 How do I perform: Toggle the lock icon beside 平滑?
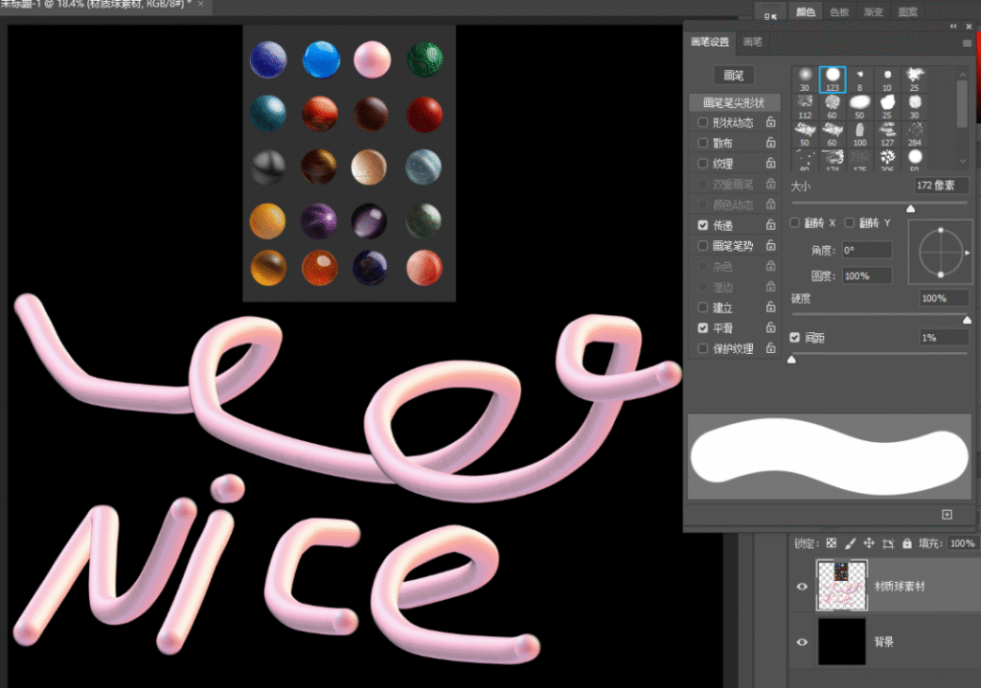[771, 328]
